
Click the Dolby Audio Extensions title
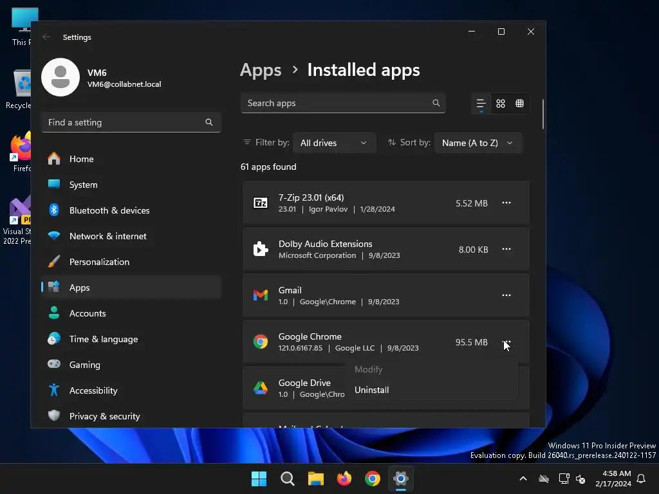[325, 244]
